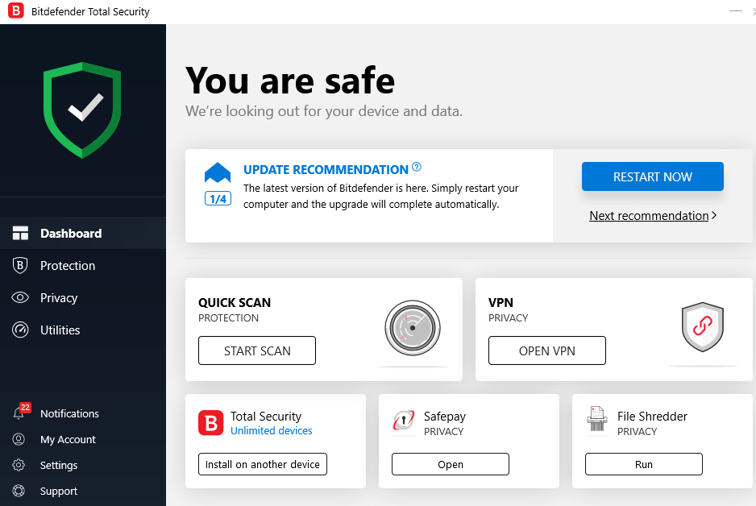
Task: Go to Next recommendation
Action: pos(652,215)
